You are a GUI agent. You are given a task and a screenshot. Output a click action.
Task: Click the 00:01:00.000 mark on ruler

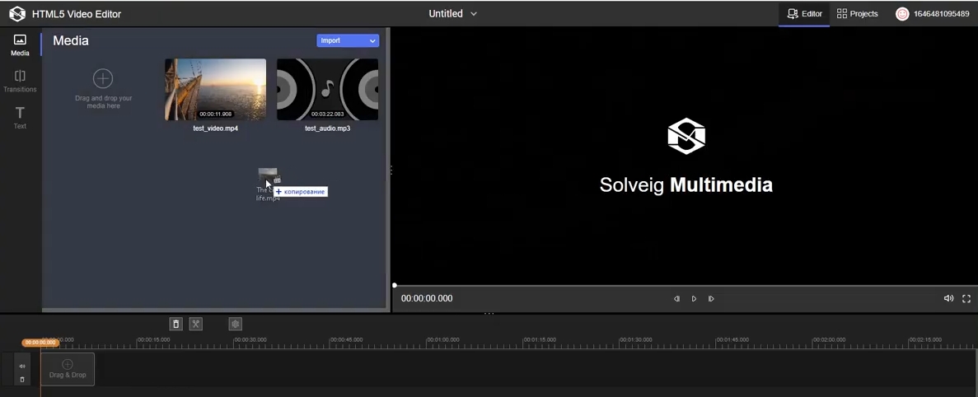pyautogui.click(x=442, y=339)
